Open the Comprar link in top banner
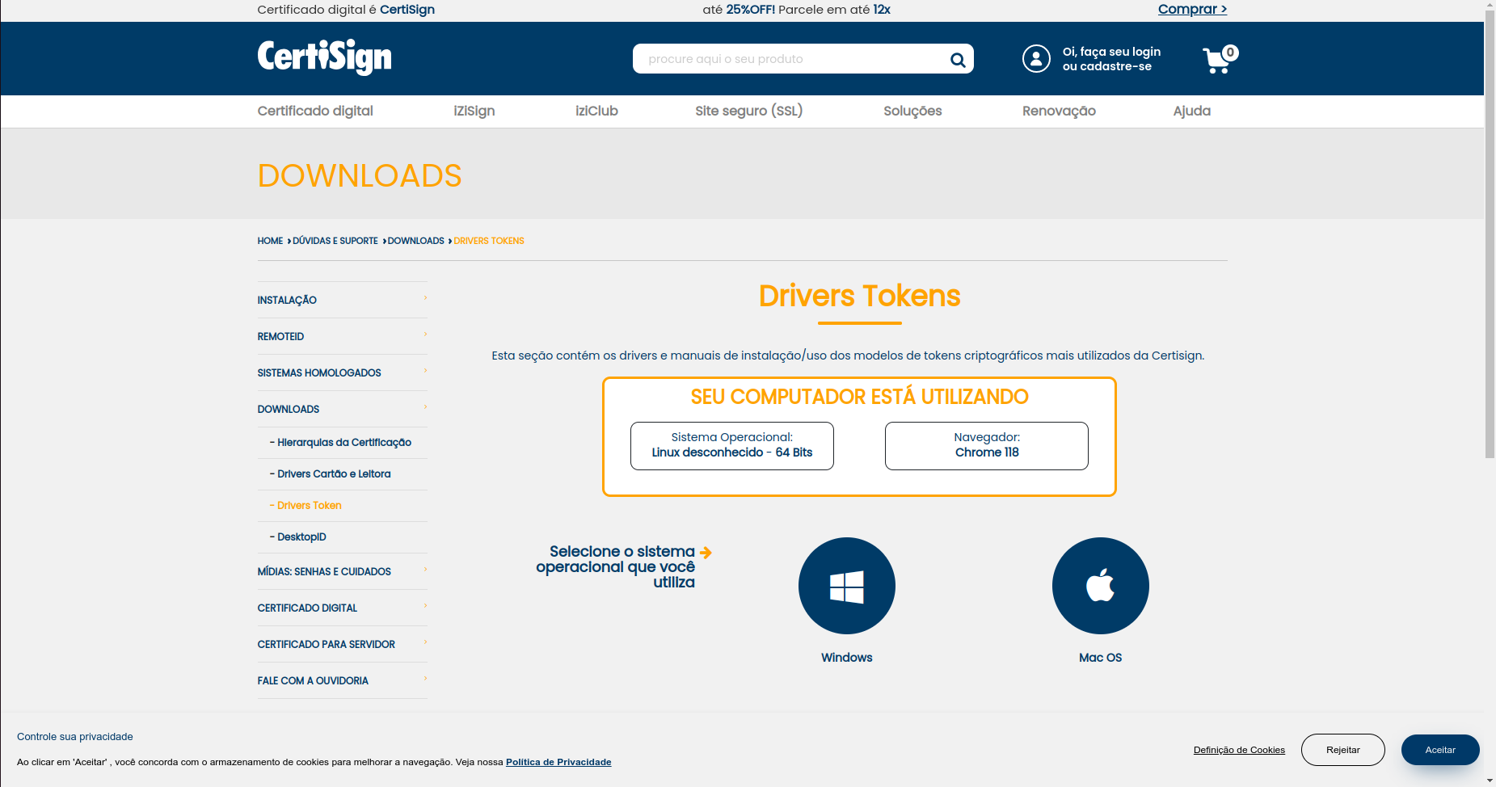The height and width of the screenshot is (787, 1496). 1192,9
